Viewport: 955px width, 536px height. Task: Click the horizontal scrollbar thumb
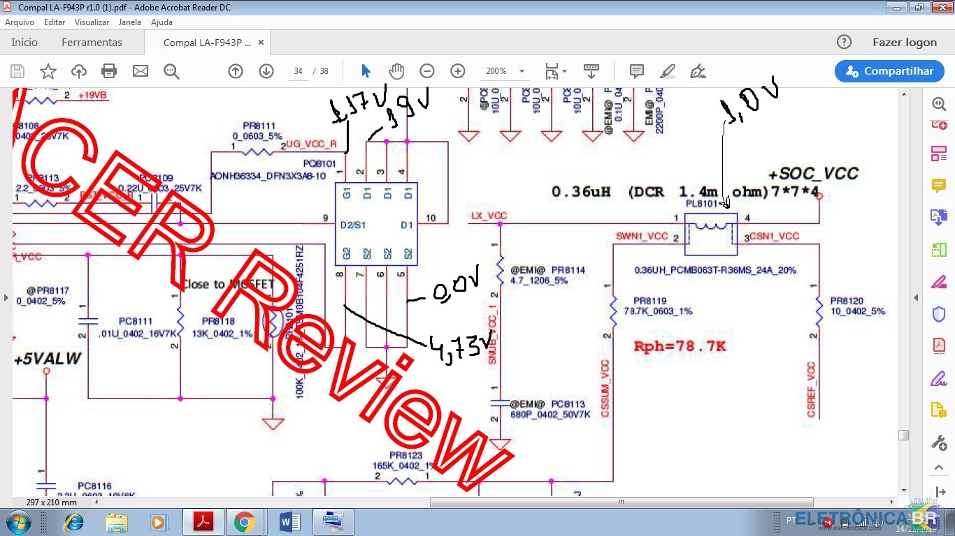pyautogui.click(x=622, y=502)
